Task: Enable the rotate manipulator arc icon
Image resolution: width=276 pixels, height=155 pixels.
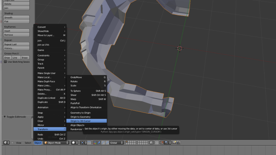Action: click(x=103, y=143)
